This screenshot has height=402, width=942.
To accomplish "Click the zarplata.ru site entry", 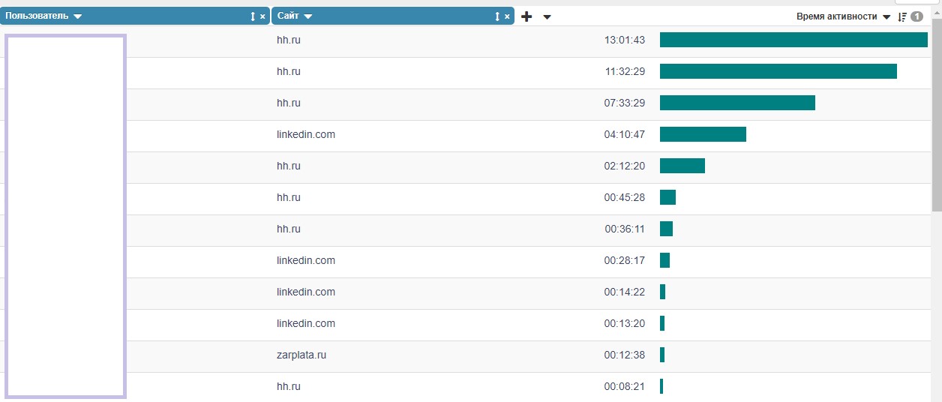I will pos(301,355).
